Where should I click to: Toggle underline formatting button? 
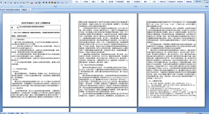[11, 3]
